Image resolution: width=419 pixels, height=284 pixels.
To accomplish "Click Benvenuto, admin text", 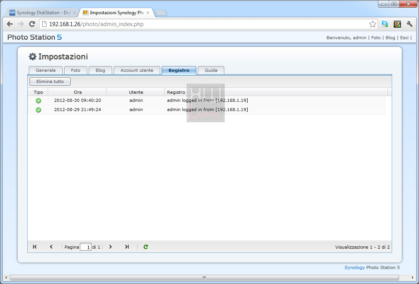I will click(x=346, y=38).
